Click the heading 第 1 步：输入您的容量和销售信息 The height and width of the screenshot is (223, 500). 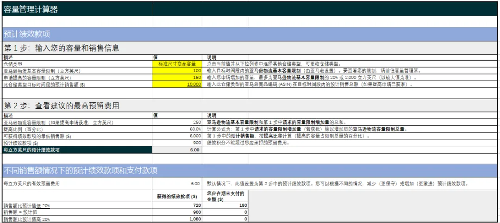[x=61, y=48]
